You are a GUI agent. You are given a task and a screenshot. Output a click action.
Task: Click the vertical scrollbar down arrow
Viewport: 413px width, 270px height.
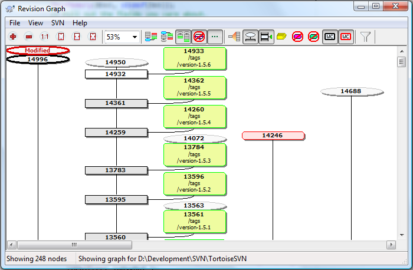(x=401, y=233)
